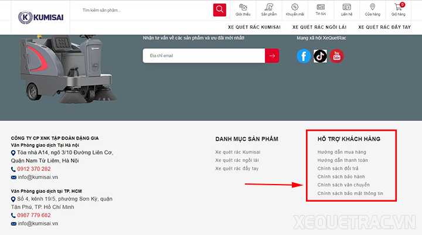Click the Kumisai logo
Screen dimensions: 422x235
[40, 17]
